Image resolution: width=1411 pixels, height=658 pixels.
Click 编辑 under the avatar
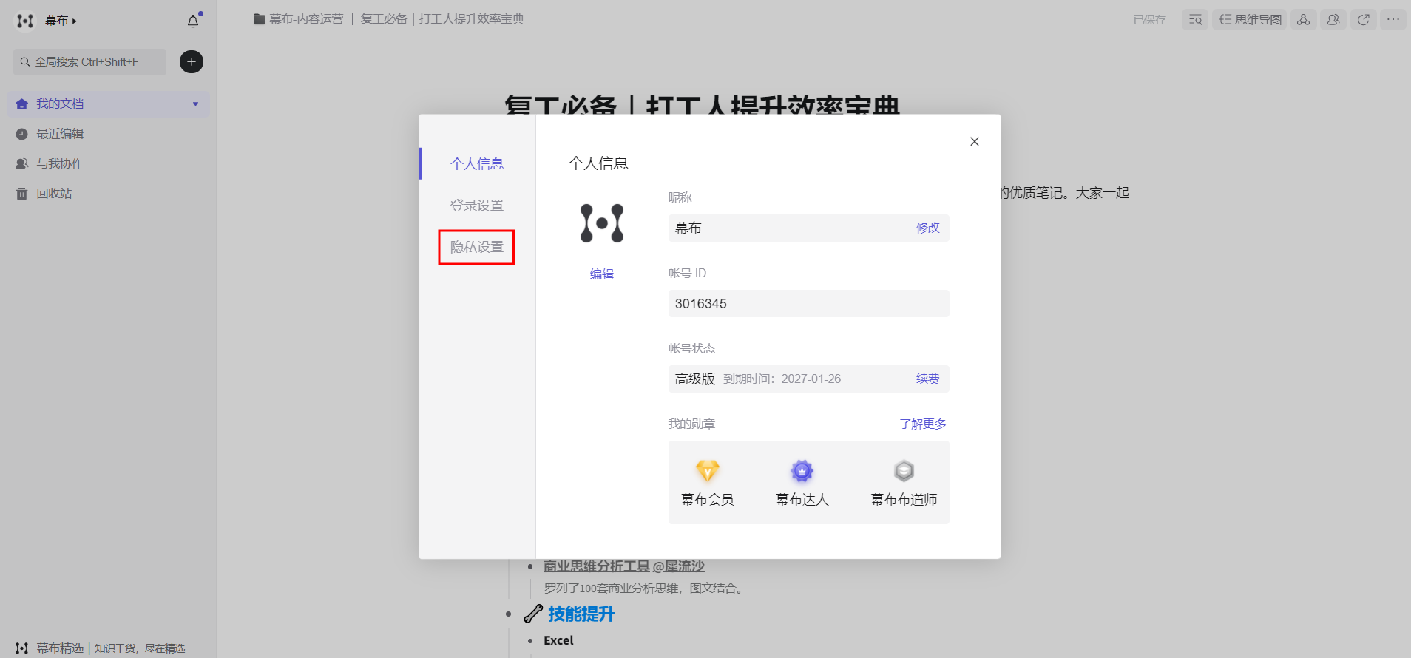[602, 274]
